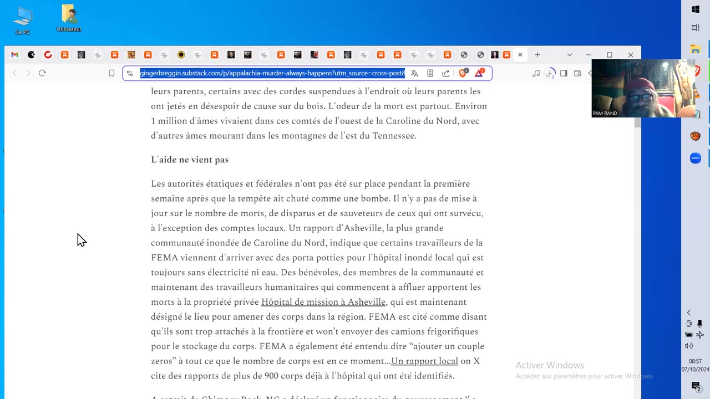The image size is (710, 399).
Task: Open the Windows Start button
Action: pos(696,9)
